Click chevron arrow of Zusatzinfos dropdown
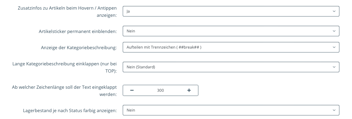The height and width of the screenshot is (119, 352). 334,11
